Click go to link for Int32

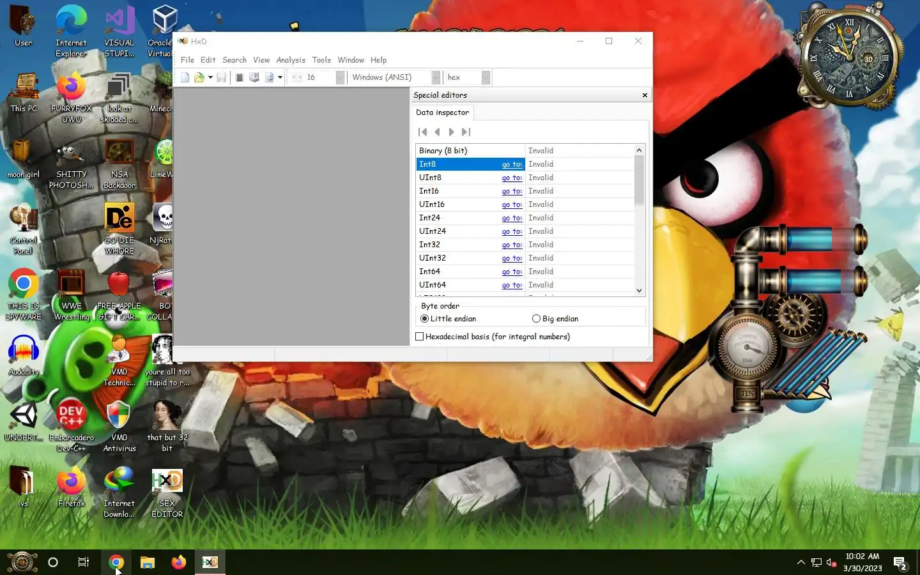[512, 245]
